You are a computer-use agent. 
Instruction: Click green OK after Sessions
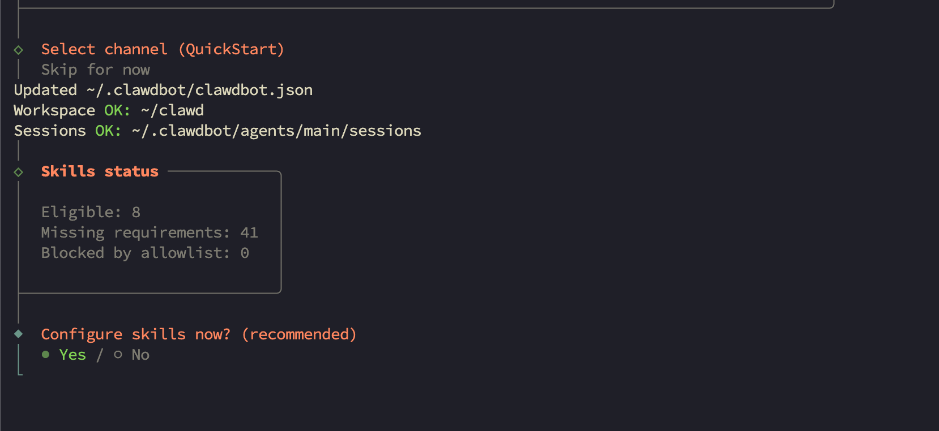(x=108, y=131)
